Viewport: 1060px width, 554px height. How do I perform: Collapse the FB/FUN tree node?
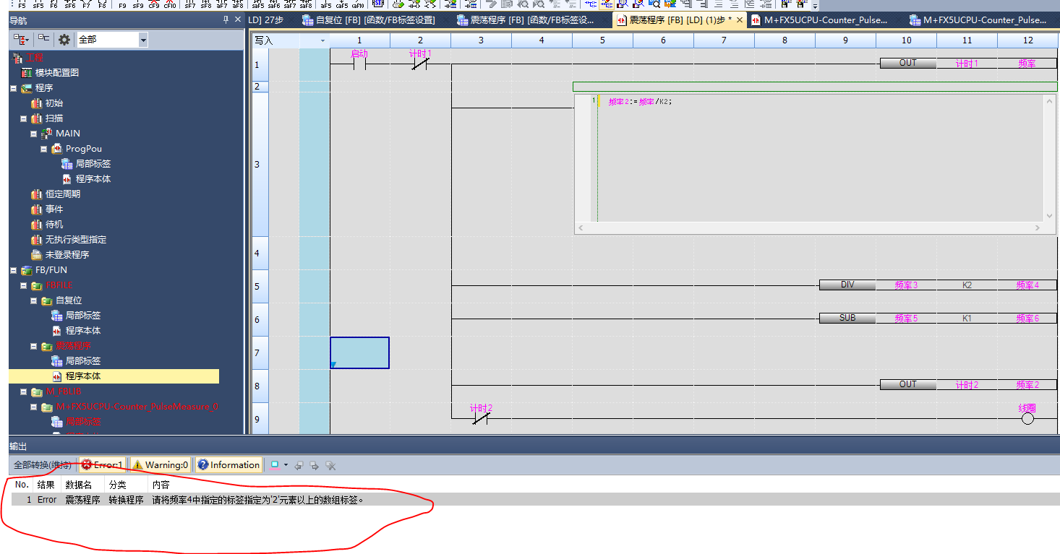[13, 270]
